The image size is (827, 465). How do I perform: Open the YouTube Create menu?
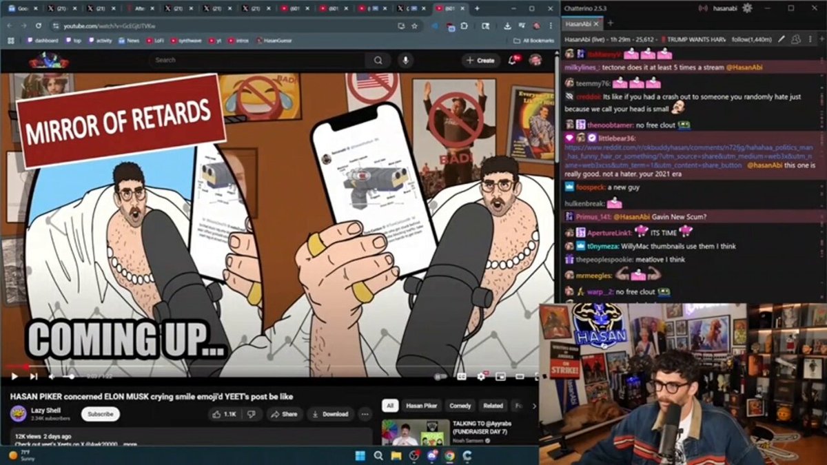480,60
